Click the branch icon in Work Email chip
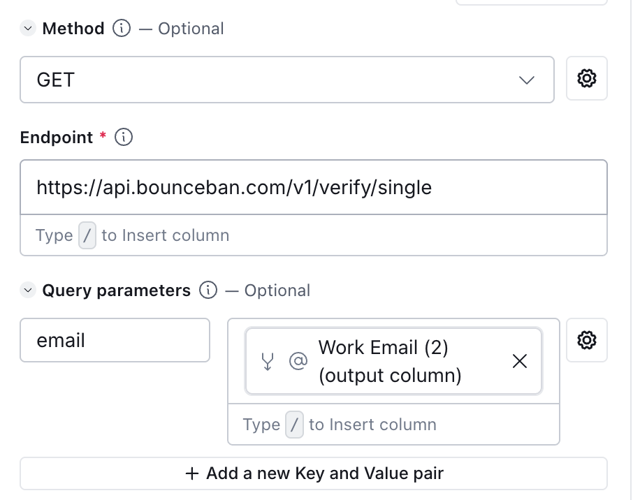This screenshot has width=640, height=500. click(267, 362)
